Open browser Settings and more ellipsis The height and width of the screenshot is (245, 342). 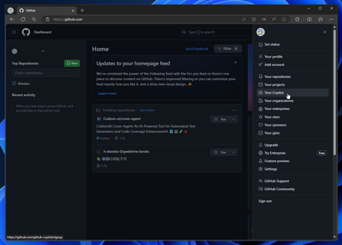tap(332, 20)
